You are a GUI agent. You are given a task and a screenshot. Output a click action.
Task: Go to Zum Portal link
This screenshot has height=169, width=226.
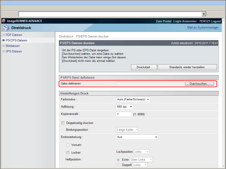coord(163,21)
